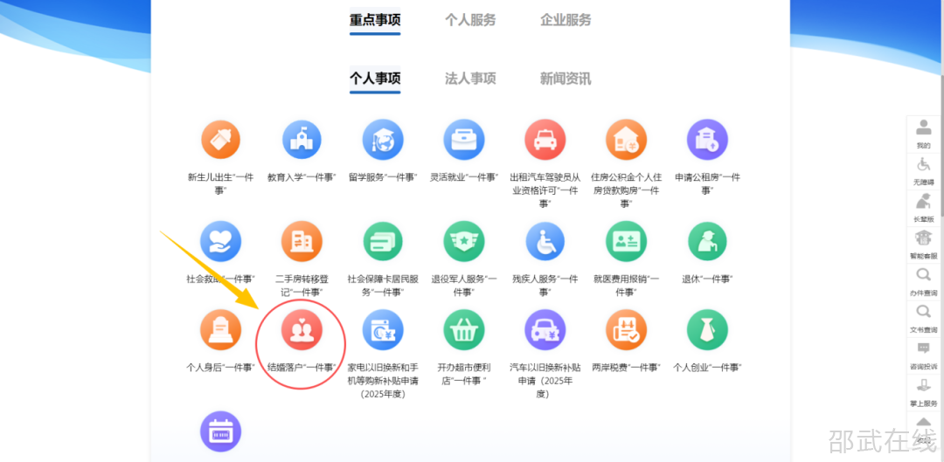Open the 新生儿出生"一件事" icon
The width and height of the screenshot is (944, 462).
pyautogui.click(x=220, y=140)
